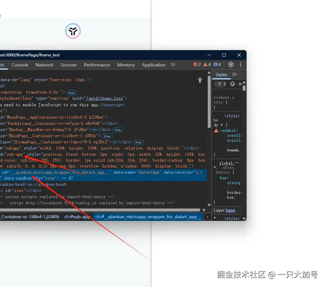Click the webkit overflow warning triangle icon
Image resolution: width=326 pixels, height=287 pixels.
click(216, 131)
